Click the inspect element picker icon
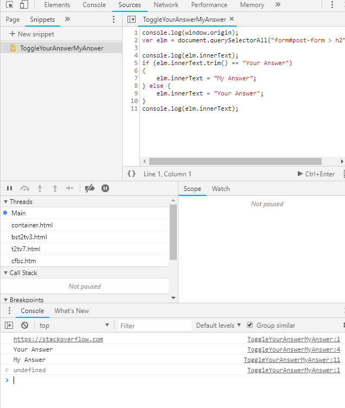This screenshot has width=345, height=408. click(9, 5)
